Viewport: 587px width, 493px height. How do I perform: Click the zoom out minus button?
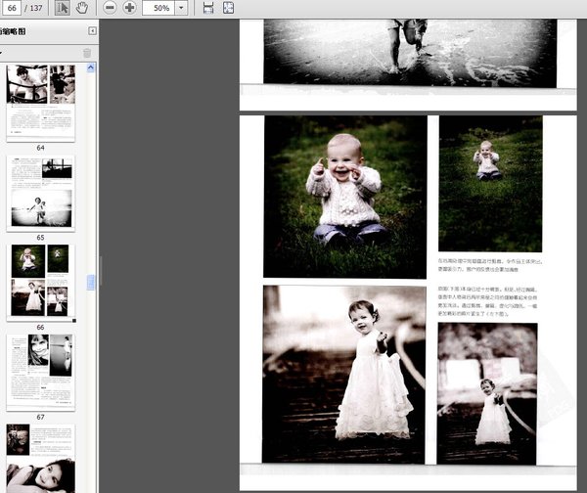109,8
